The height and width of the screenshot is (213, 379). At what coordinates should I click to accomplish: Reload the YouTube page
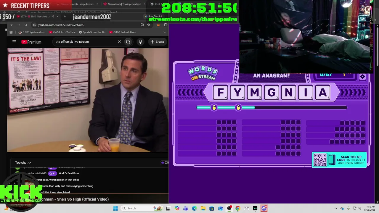tap(26, 25)
